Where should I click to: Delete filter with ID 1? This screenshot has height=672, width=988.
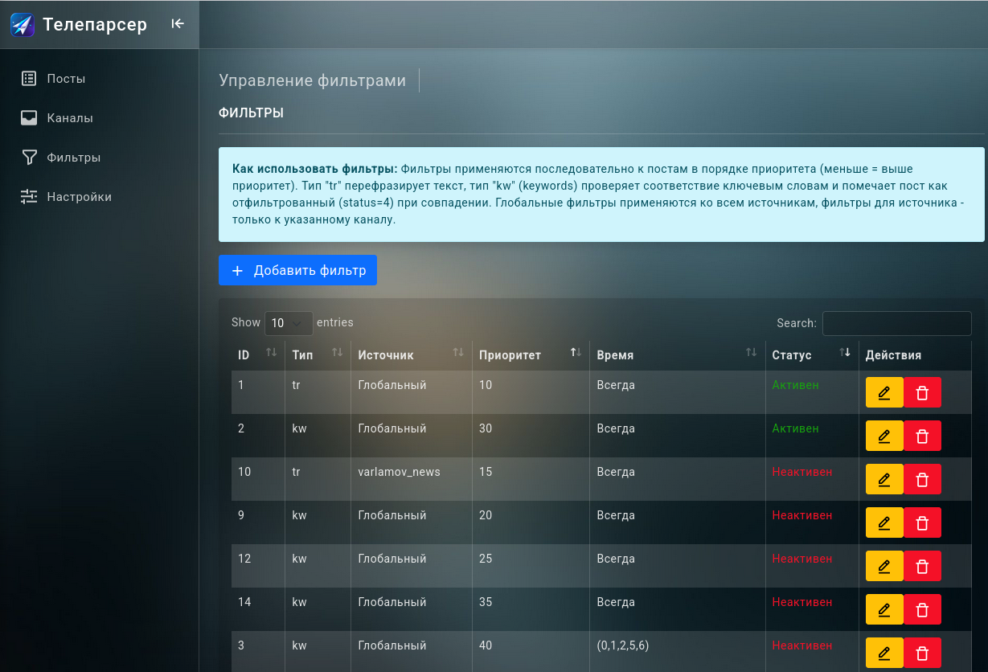922,392
